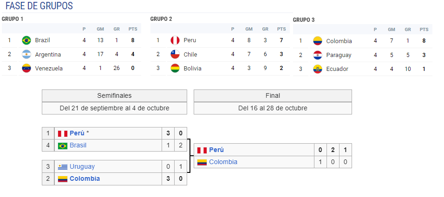
Task: Open the Colombia link in the Final bracket
Action: click(223, 162)
